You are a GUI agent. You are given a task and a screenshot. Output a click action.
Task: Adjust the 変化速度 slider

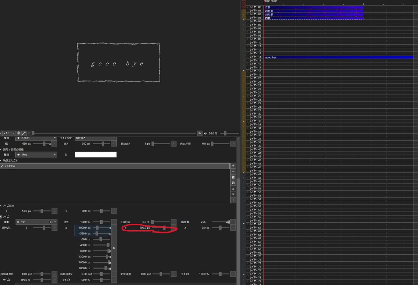click(161, 274)
